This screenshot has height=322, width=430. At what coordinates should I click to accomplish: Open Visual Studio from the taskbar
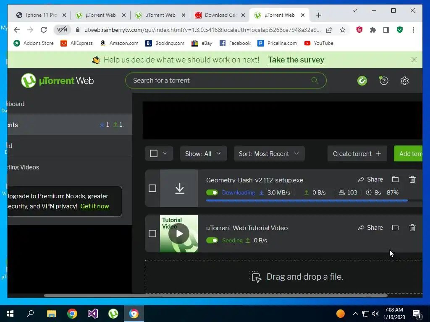tap(93, 314)
